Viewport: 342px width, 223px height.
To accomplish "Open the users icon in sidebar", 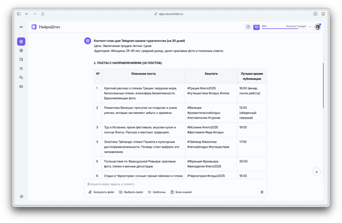I will (x=21, y=69).
